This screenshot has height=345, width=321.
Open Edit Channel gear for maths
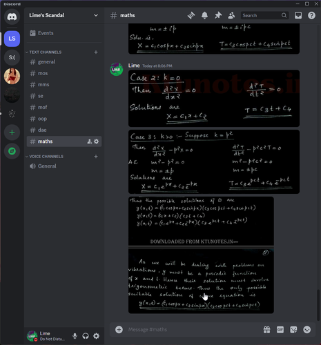[97, 141]
